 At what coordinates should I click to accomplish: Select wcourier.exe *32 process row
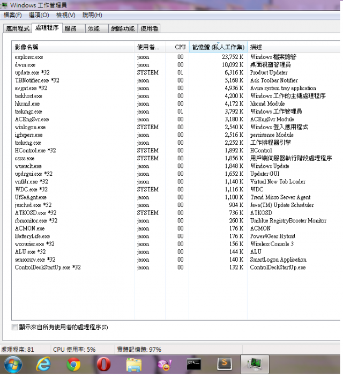click(176, 244)
